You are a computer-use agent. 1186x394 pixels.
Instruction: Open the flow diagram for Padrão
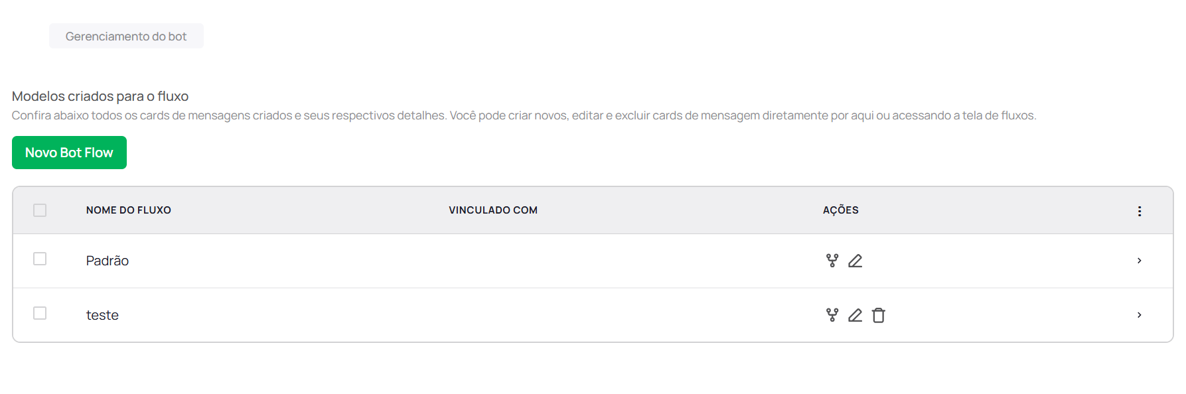832,261
